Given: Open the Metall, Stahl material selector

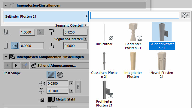Looking at the screenshot, I should tap(68, 99).
